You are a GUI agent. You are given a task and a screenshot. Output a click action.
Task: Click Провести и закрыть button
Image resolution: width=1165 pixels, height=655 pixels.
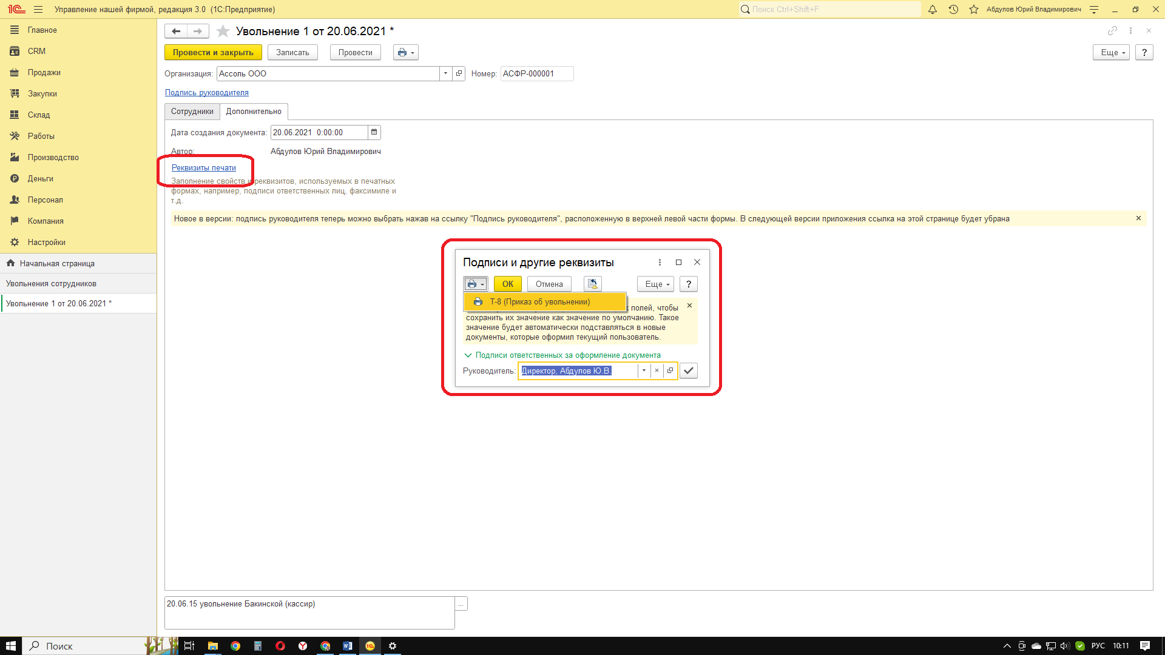tap(213, 53)
